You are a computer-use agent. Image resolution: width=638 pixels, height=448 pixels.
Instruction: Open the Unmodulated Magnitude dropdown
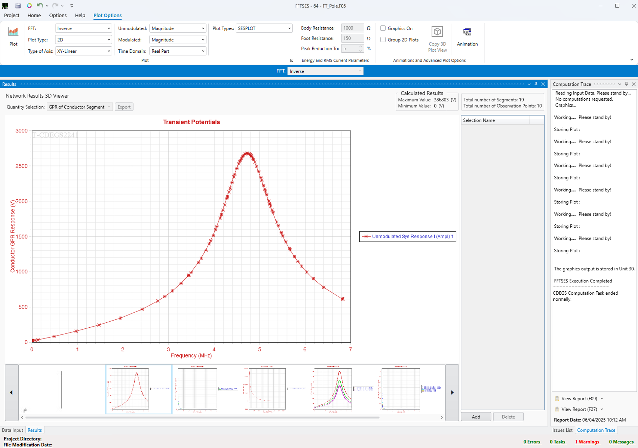click(178, 28)
